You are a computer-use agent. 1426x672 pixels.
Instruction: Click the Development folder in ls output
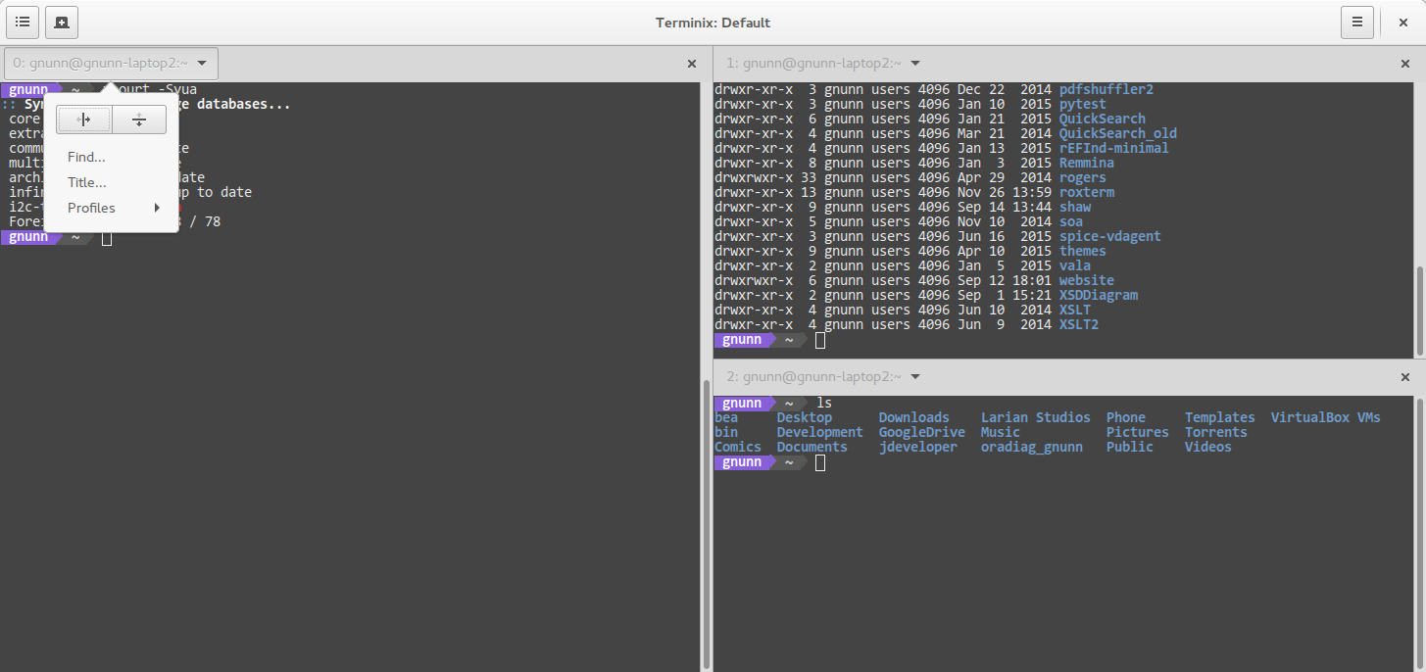pos(820,432)
